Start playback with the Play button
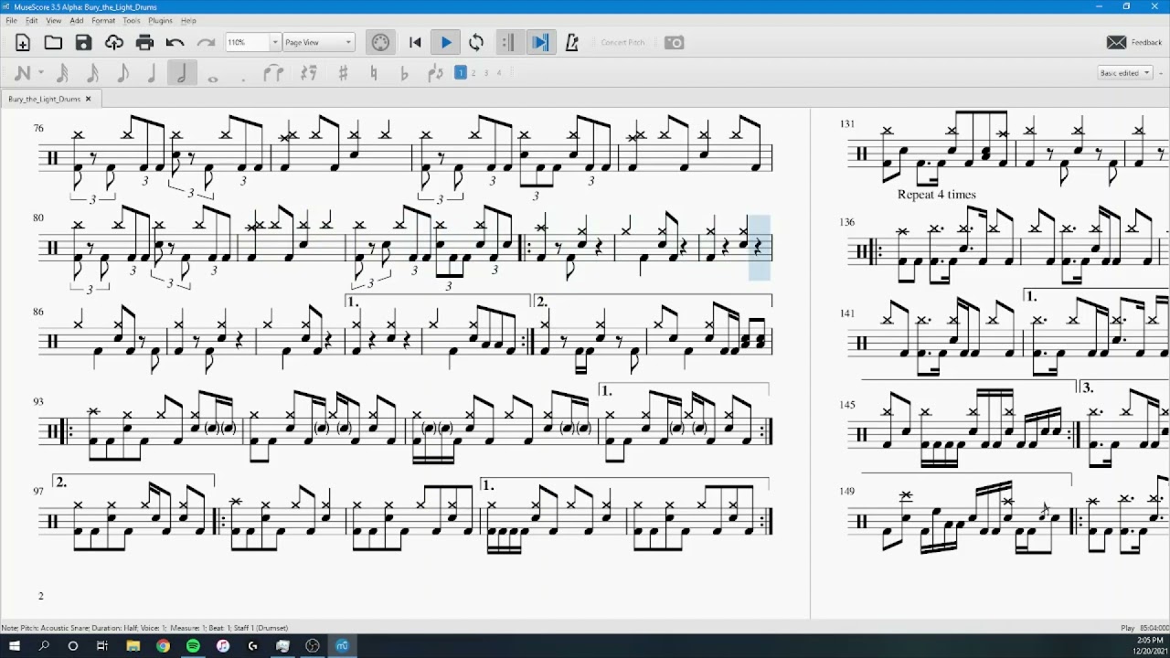Screen dimensions: 1170x658 pos(446,42)
